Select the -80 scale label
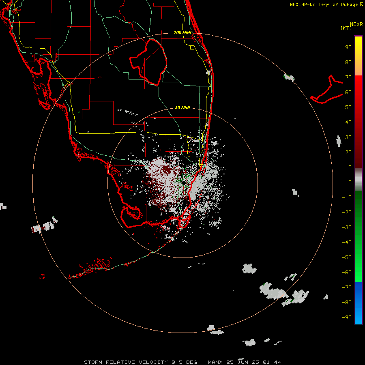Viewport: 365px width, 365px height. pyautogui.click(x=347, y=303)
